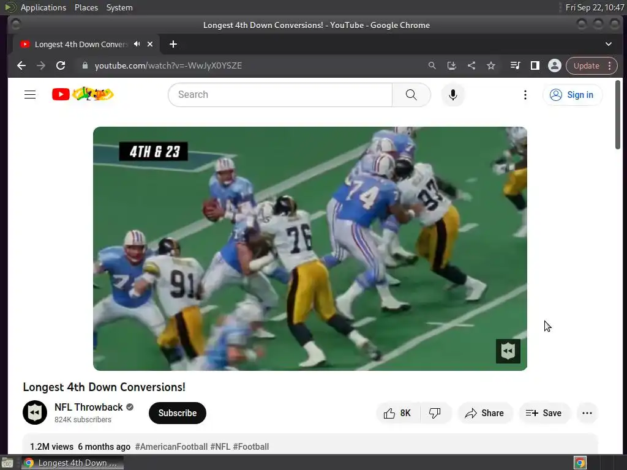Open Applications menu

coord(43,7)
